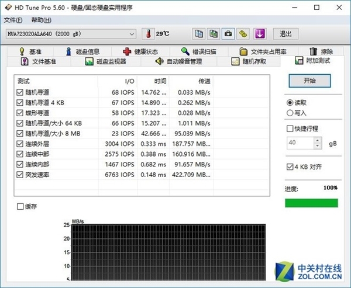This screenshot has width=351, height=288.
Task: Minimize the HD Tune Pro window
Action: (x=295, y=8)
